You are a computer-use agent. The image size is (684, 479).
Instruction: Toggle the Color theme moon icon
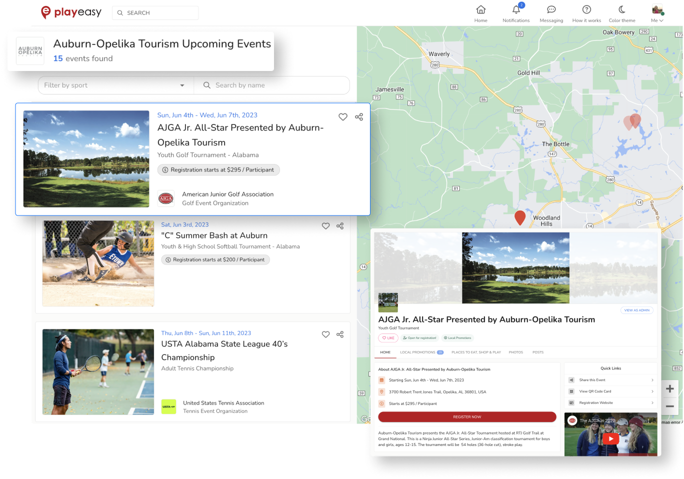(621, 10)
